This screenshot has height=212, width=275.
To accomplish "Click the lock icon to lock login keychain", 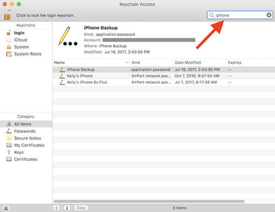I will (x=8, y=15).
